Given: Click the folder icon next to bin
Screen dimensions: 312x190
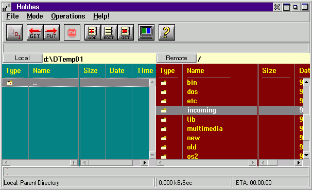Looking at the screenshot, I should click(x=164, y=83).
